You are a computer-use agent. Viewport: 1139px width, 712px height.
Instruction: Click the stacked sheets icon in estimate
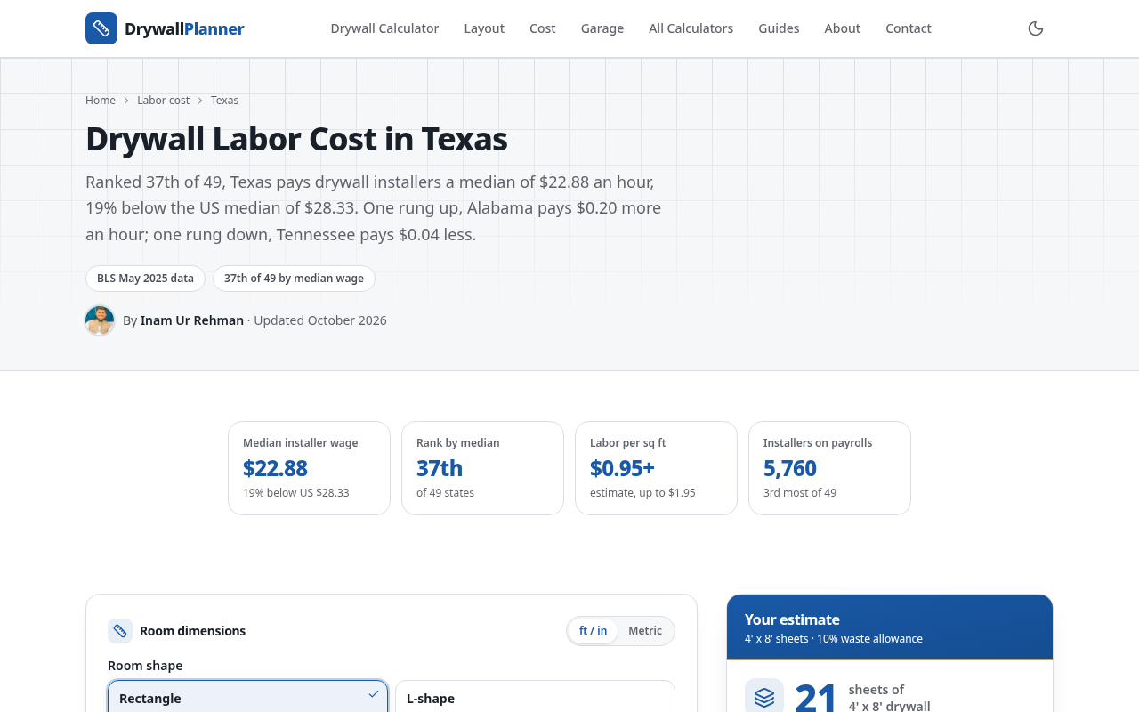(x=764, y=698)
